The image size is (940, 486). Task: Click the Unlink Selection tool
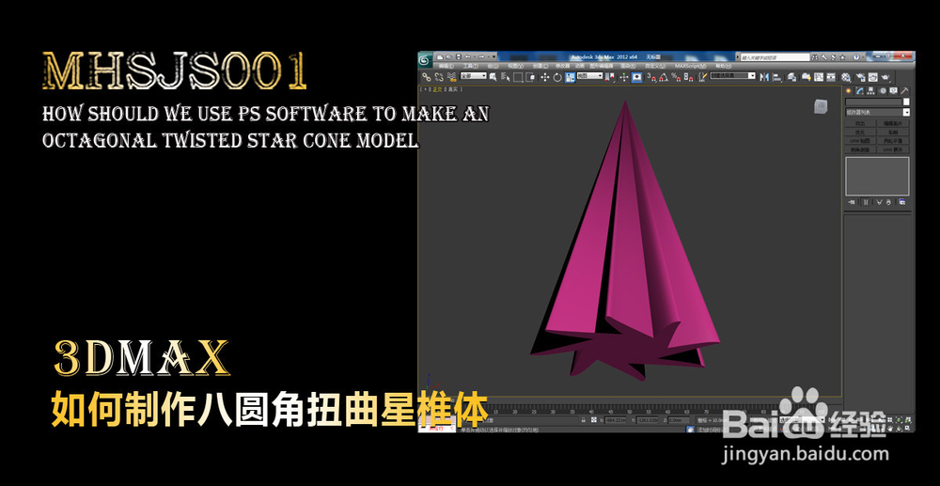(x=439, y=77)
